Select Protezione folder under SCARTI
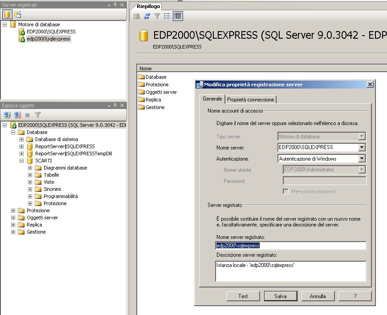 [x=55, y=203]
